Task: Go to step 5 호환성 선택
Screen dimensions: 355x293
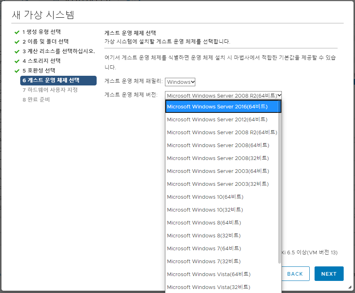Action: pos(39,71)
